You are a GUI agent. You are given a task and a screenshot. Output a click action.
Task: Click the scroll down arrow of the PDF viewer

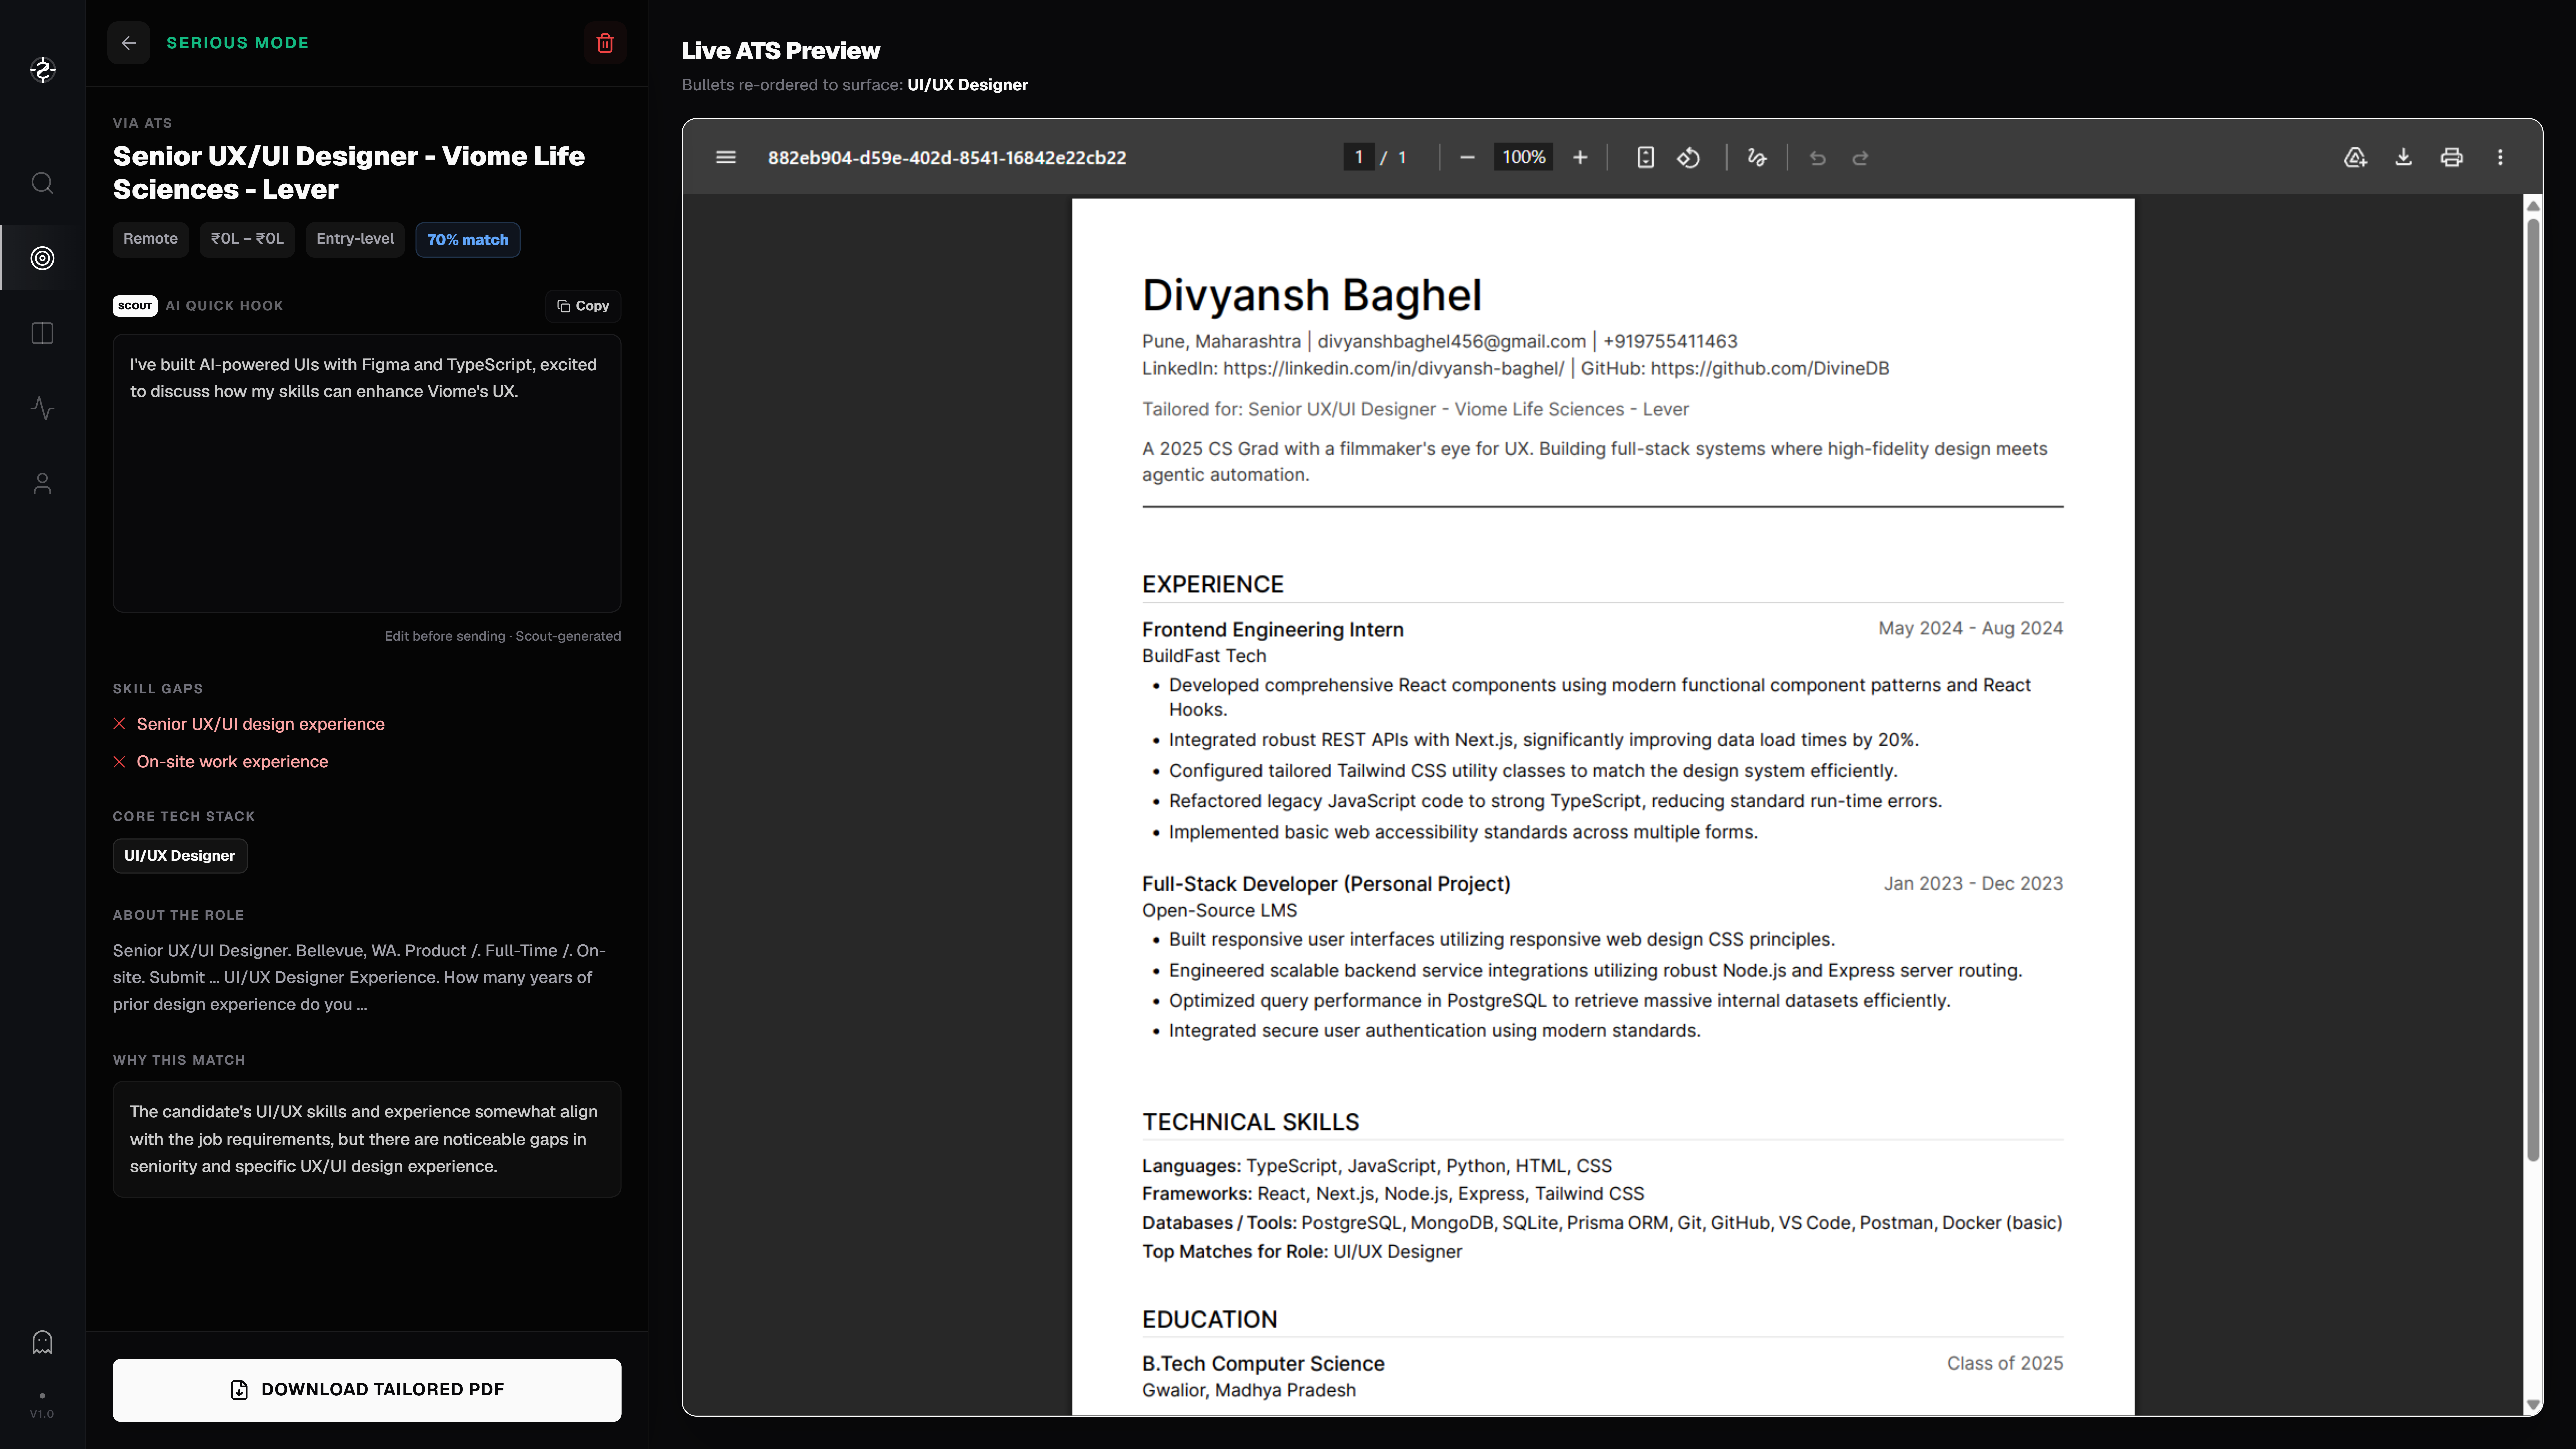click(x=2533, y=1405)
